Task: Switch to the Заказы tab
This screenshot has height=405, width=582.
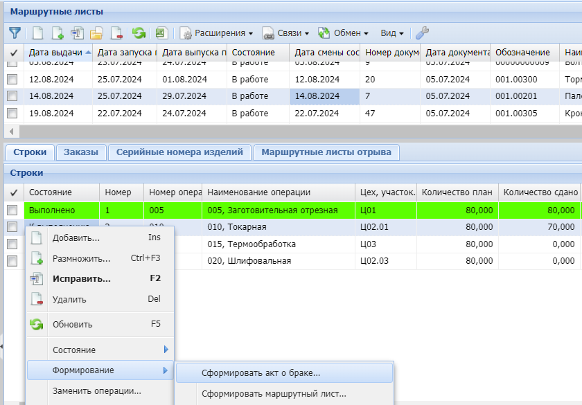Action: click(x=82, y=152)
